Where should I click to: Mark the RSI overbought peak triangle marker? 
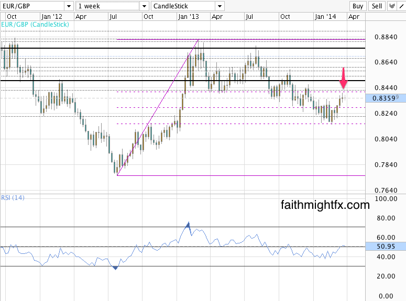(x=188, y=225)
